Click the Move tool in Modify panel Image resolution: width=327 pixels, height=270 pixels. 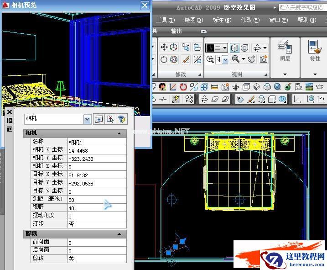164,48
